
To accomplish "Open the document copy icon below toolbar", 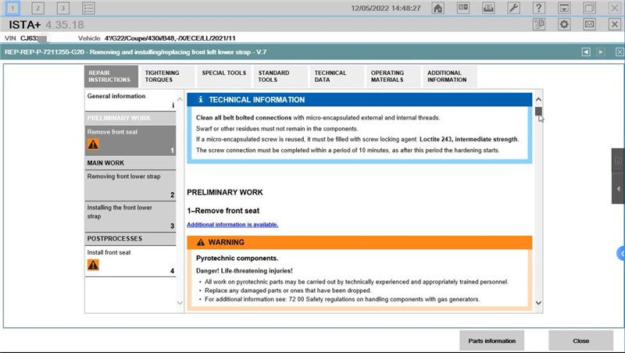I will coord(538,24).
